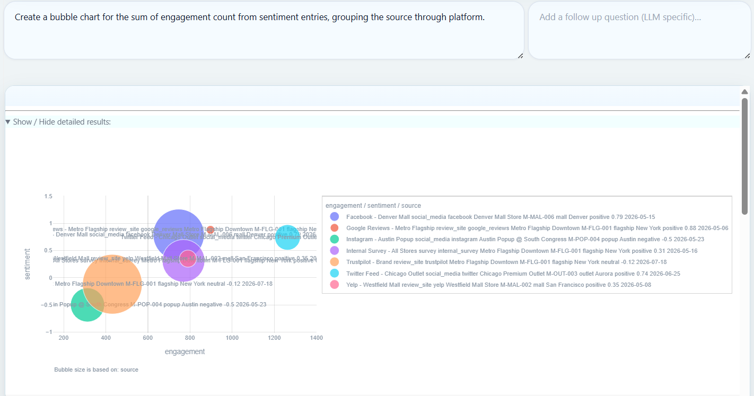
Task: Click the cyan Twitter Feed legend color circle
Action: 335,274
